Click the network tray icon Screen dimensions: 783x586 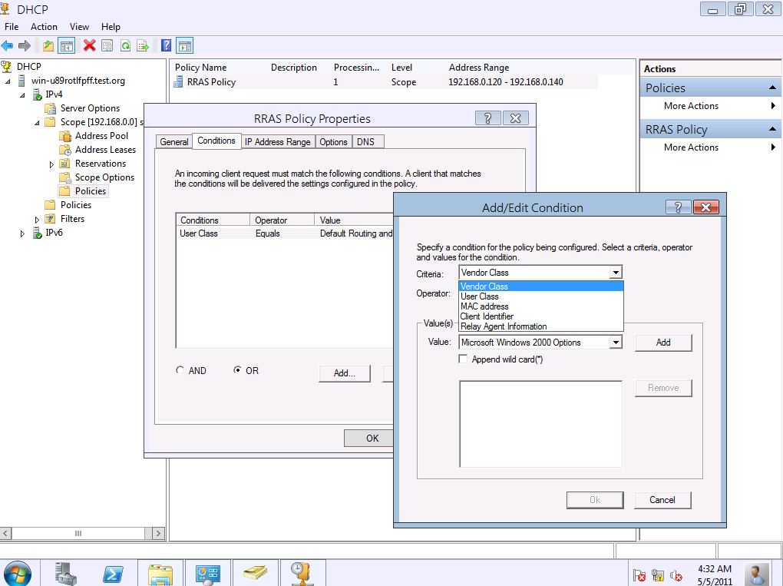[x=658, y=575]
